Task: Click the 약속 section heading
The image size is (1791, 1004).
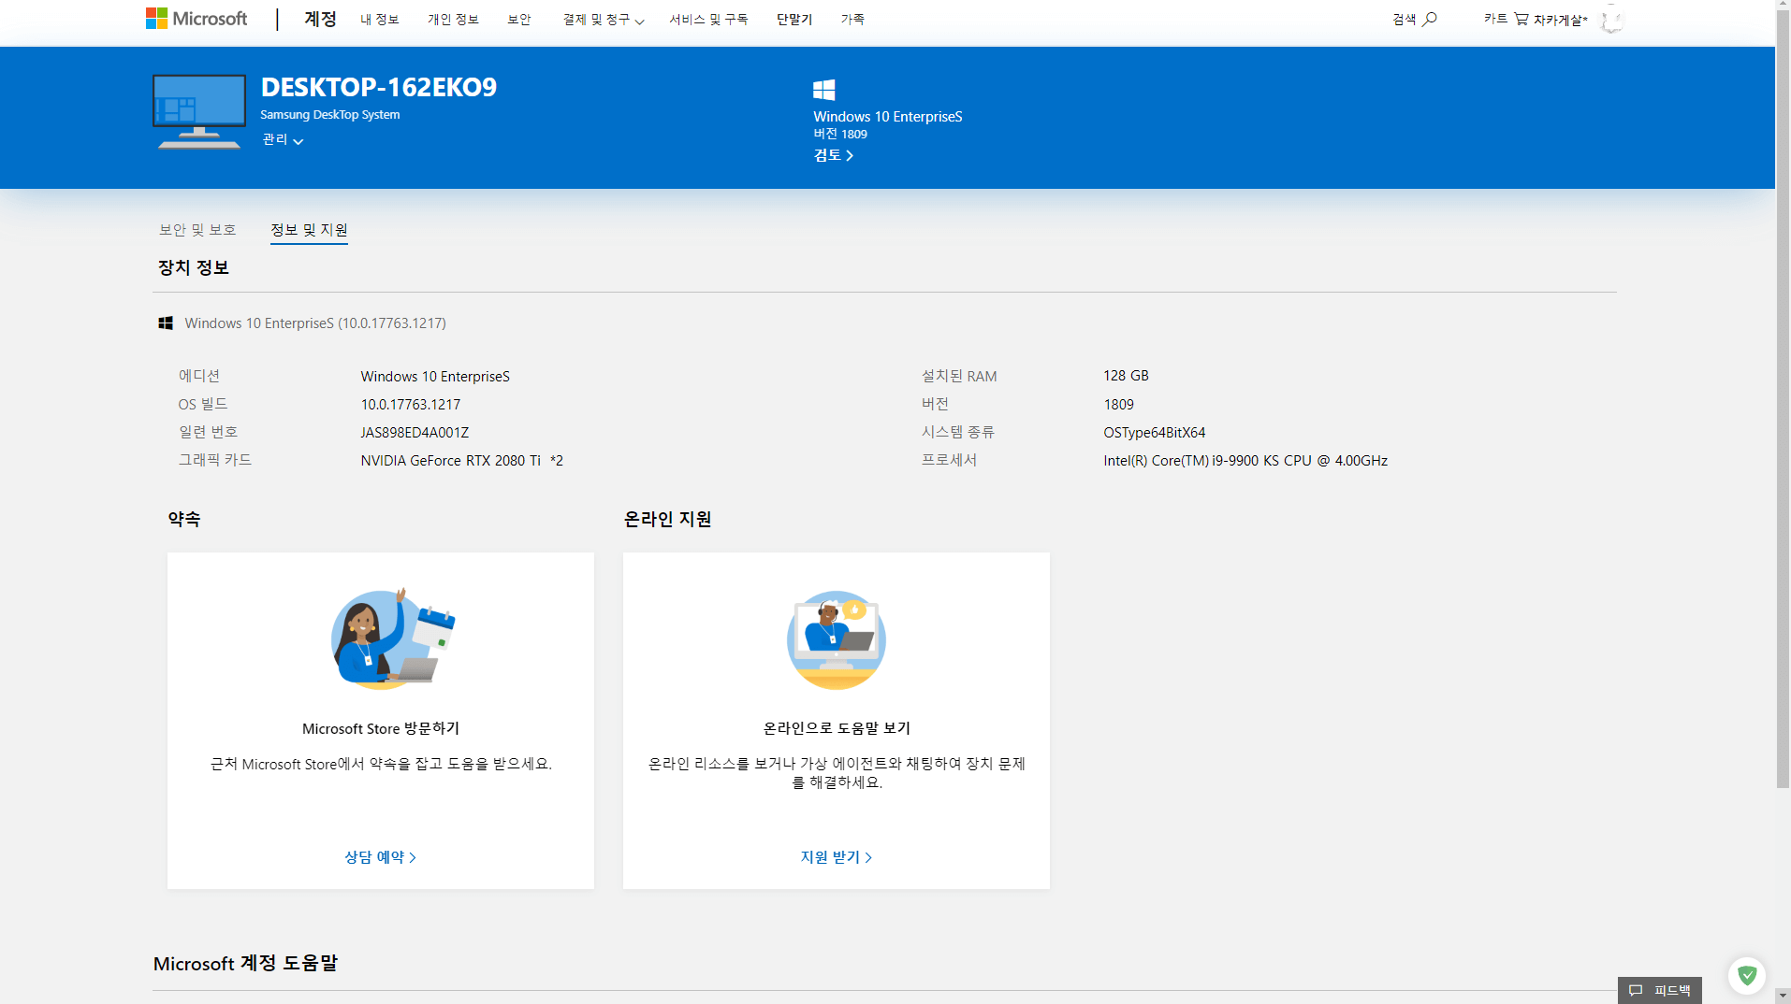Action: click(x=183, y=520)
